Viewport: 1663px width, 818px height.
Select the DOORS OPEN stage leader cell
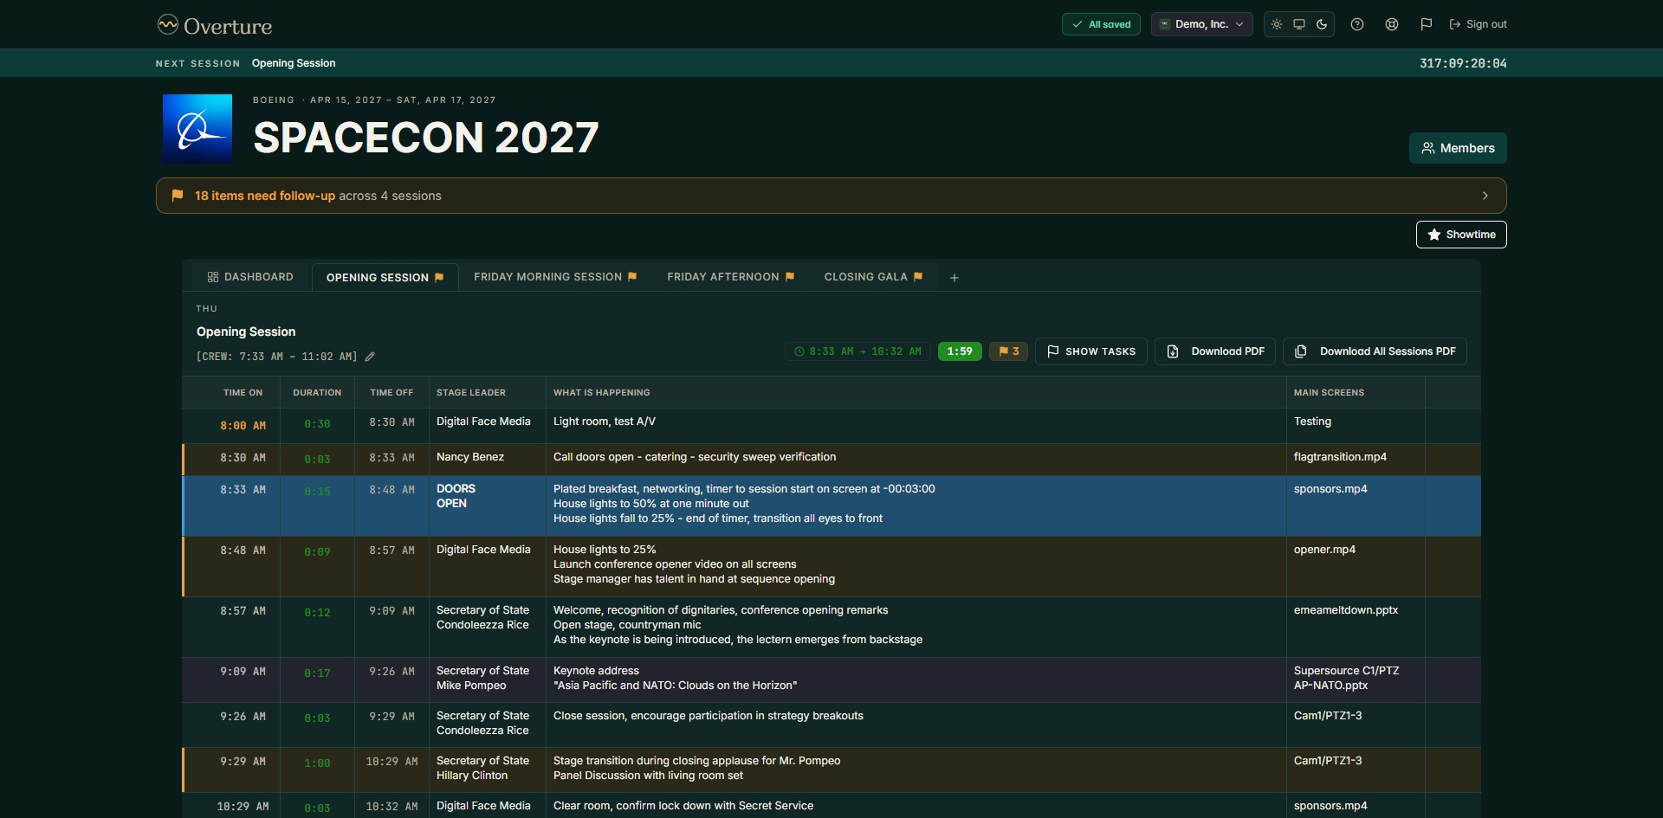coord(488,506)
